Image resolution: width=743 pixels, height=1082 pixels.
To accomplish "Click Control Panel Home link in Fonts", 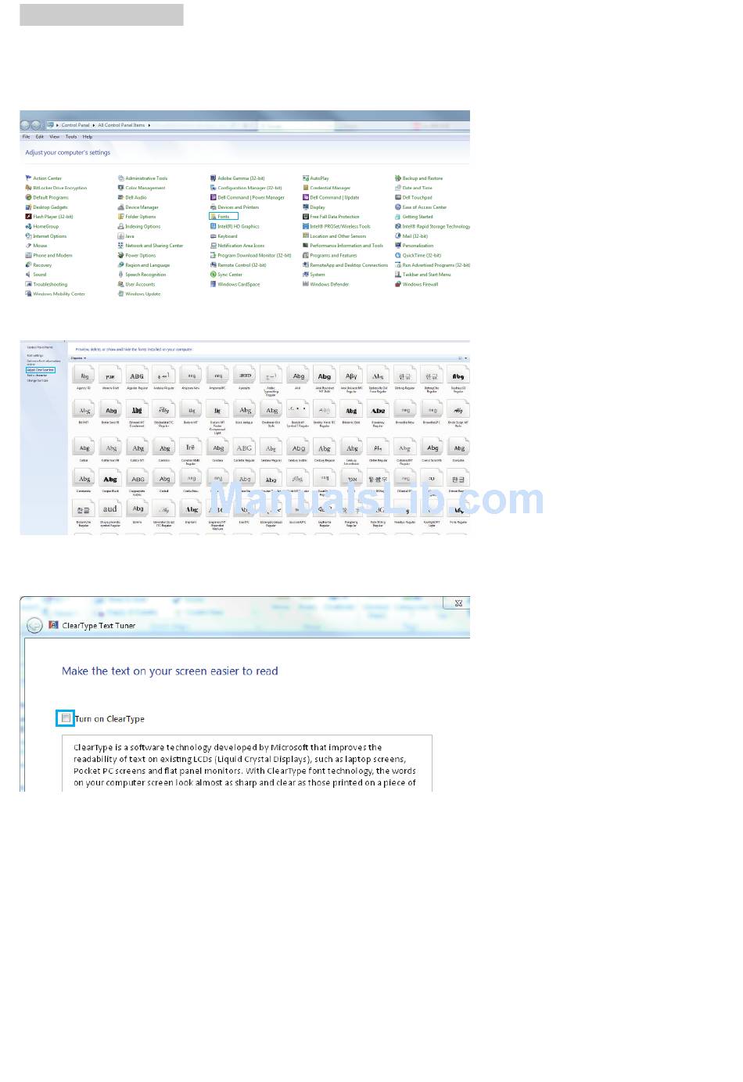I will [x=40, y=347].
